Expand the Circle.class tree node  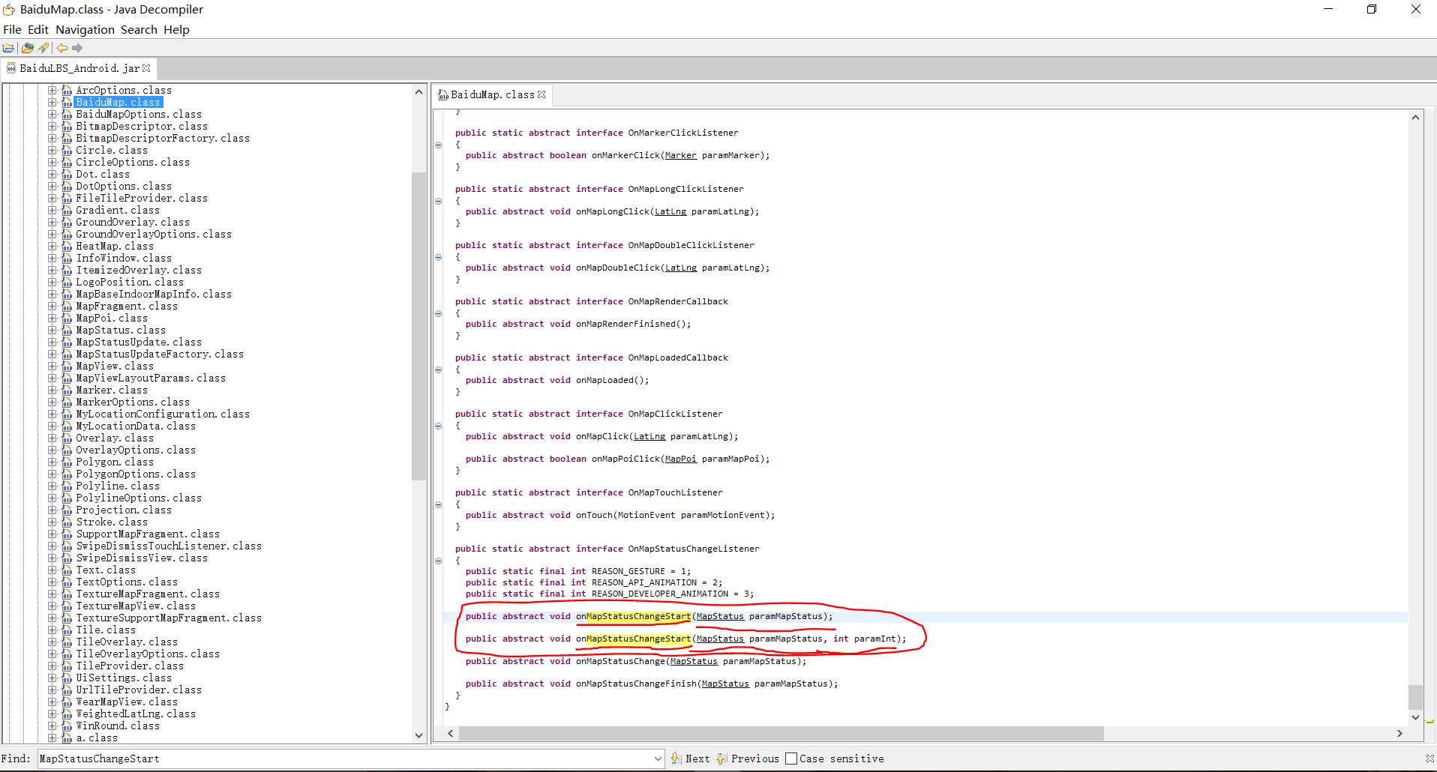[x=52, y=151]
